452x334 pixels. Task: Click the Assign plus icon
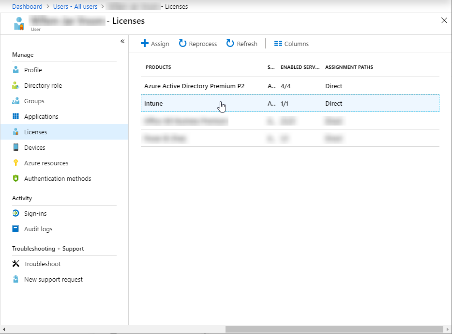[144, 44]
